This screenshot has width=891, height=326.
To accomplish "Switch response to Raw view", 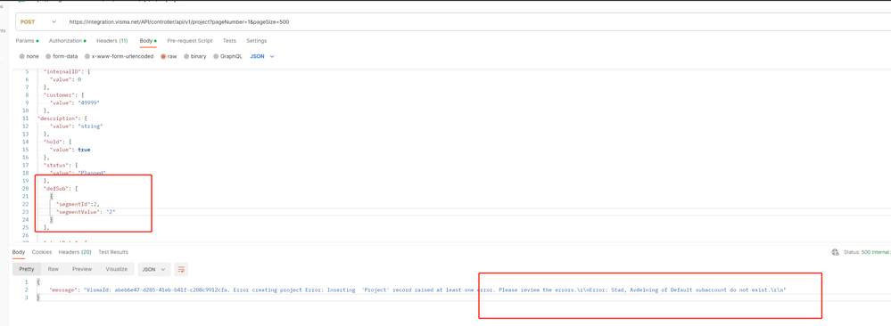I will coord(53,269).
